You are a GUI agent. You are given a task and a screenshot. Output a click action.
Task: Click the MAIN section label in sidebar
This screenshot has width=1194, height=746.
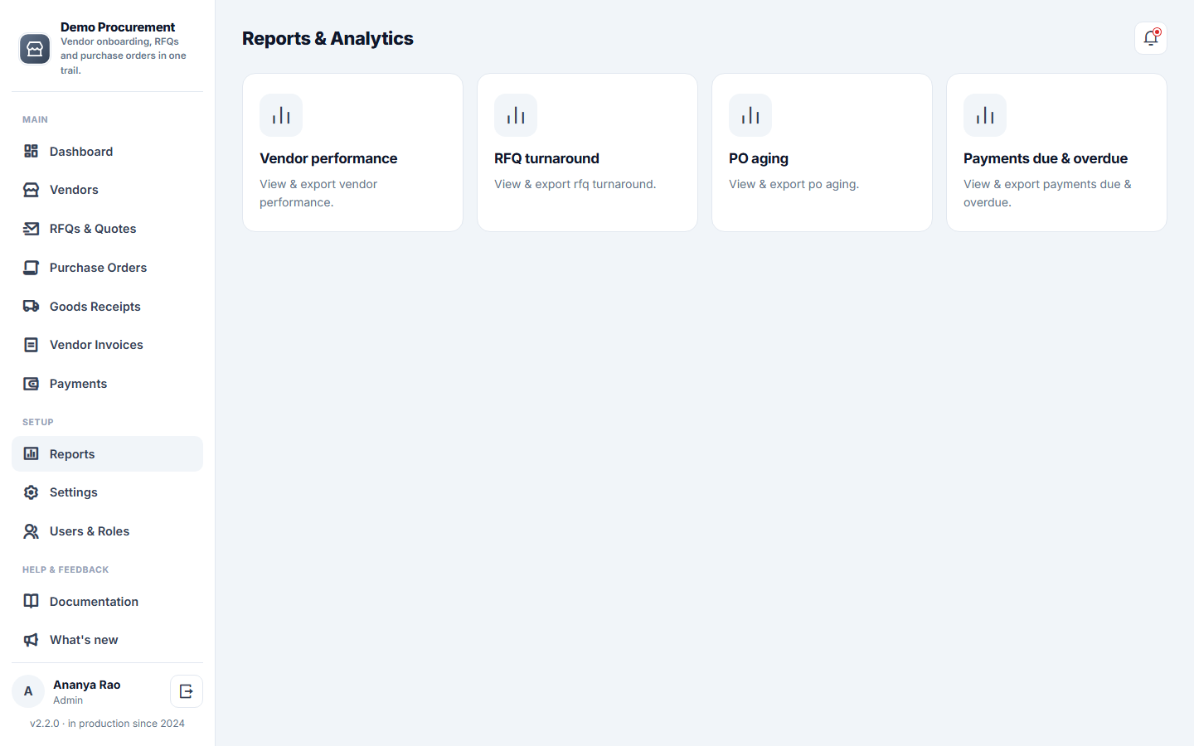[35, 119]
